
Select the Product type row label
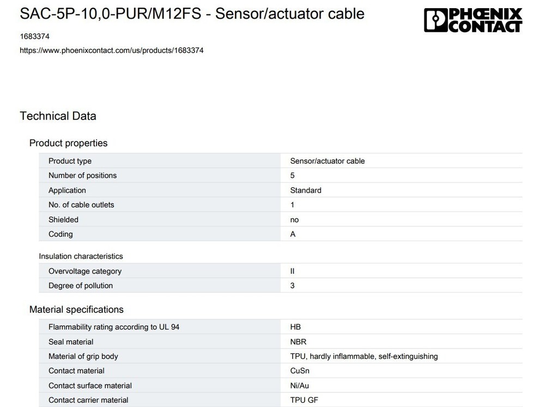[70, 161]
